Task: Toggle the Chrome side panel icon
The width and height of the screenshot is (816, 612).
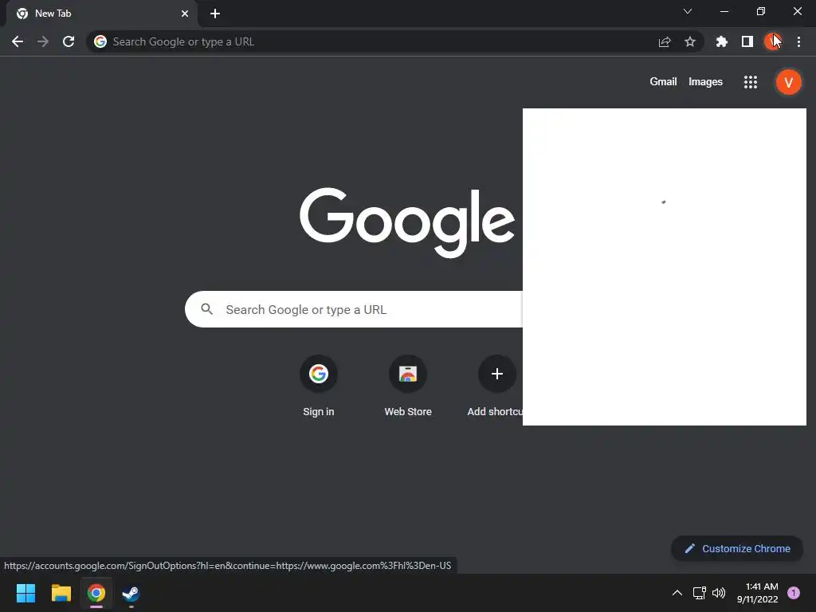Action: (x=747, y=41)
